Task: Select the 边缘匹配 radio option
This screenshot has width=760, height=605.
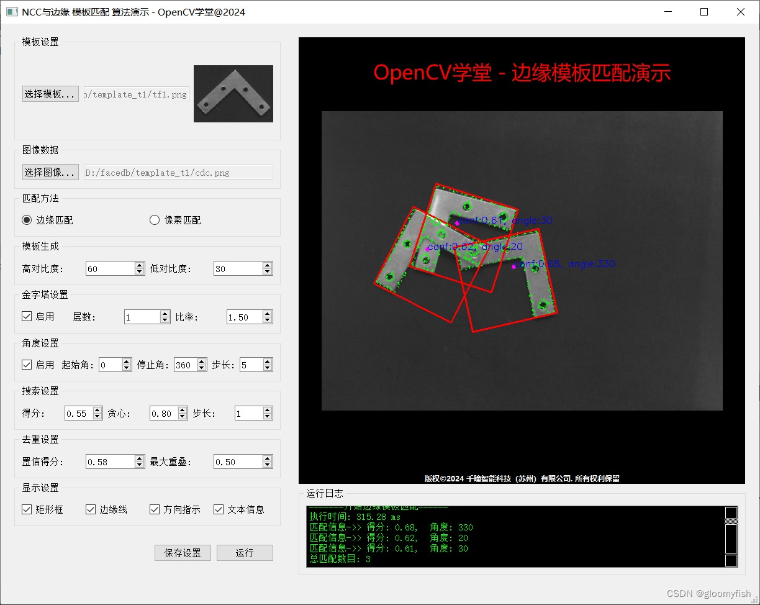Action: pos(25,220)
